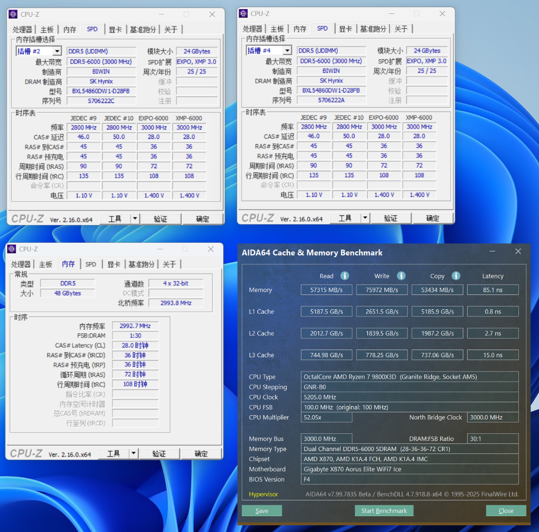Click Memory Latency value 85.1 ns
Image resolution: width=539 pixels, height=532 pixels.
tap(493, 290)
